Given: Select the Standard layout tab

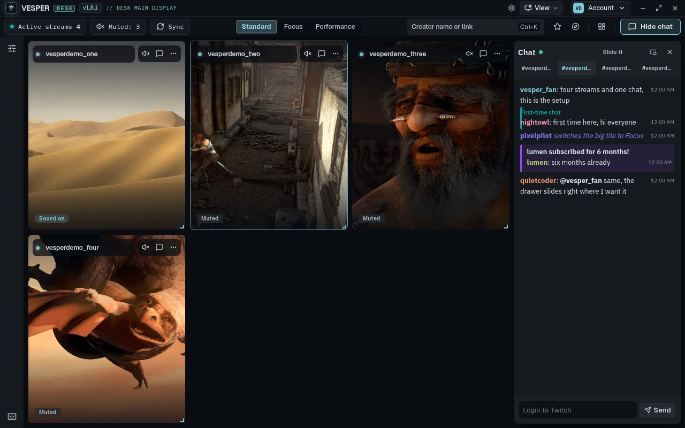Looking at the screenshot, I should pyautogui.click(x=256, y=27).
